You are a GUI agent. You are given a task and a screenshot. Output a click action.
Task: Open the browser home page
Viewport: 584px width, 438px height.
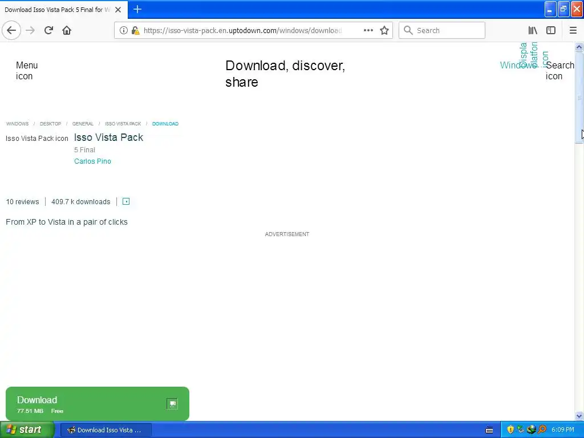[x=67, y=30]
